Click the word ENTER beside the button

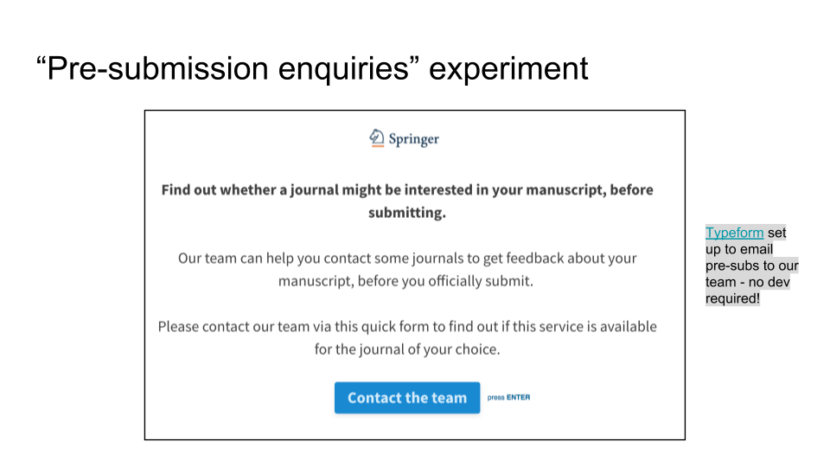518,397
